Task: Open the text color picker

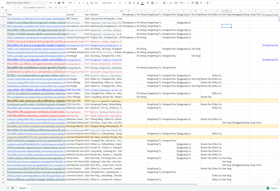Action: pyautogui.click(x=142, y=3)
